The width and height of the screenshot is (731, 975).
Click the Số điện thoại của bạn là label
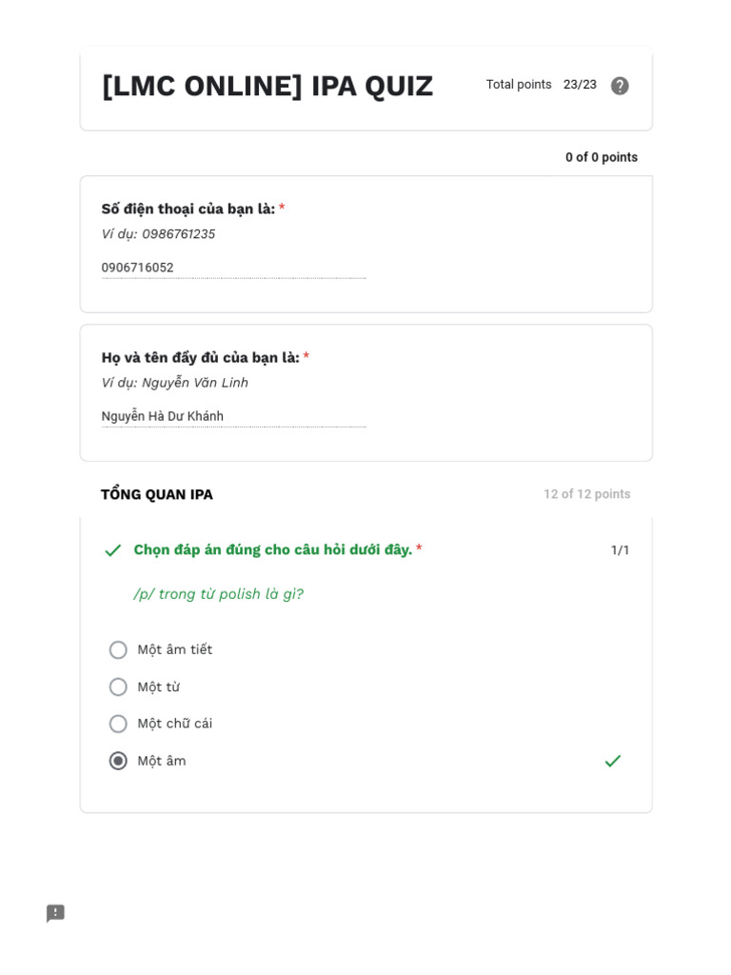tap(188, 209)
